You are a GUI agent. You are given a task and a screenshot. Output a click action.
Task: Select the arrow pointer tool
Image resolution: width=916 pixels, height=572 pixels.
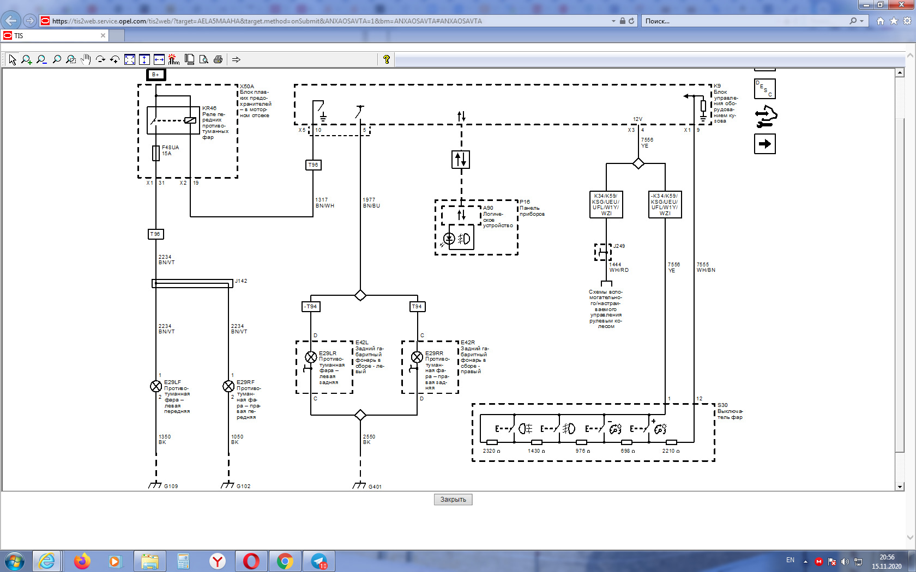[x=13, y=59]
